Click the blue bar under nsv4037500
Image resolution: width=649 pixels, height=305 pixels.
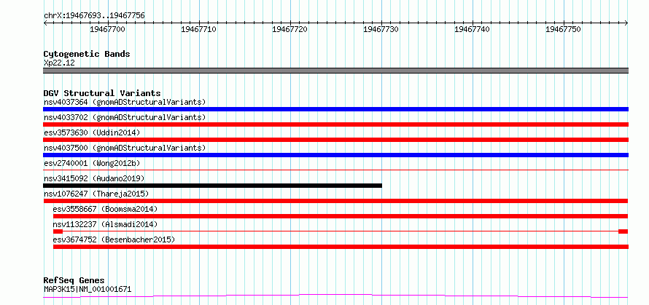335,155
